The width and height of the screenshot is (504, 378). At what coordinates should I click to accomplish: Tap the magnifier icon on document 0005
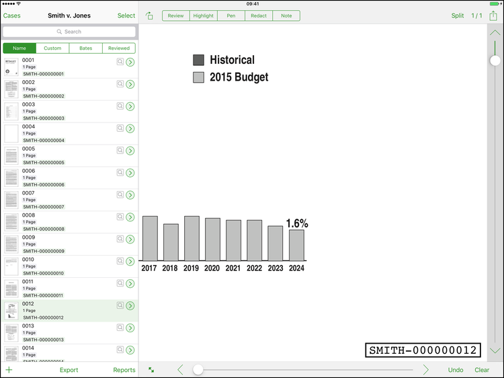[120, 151]
